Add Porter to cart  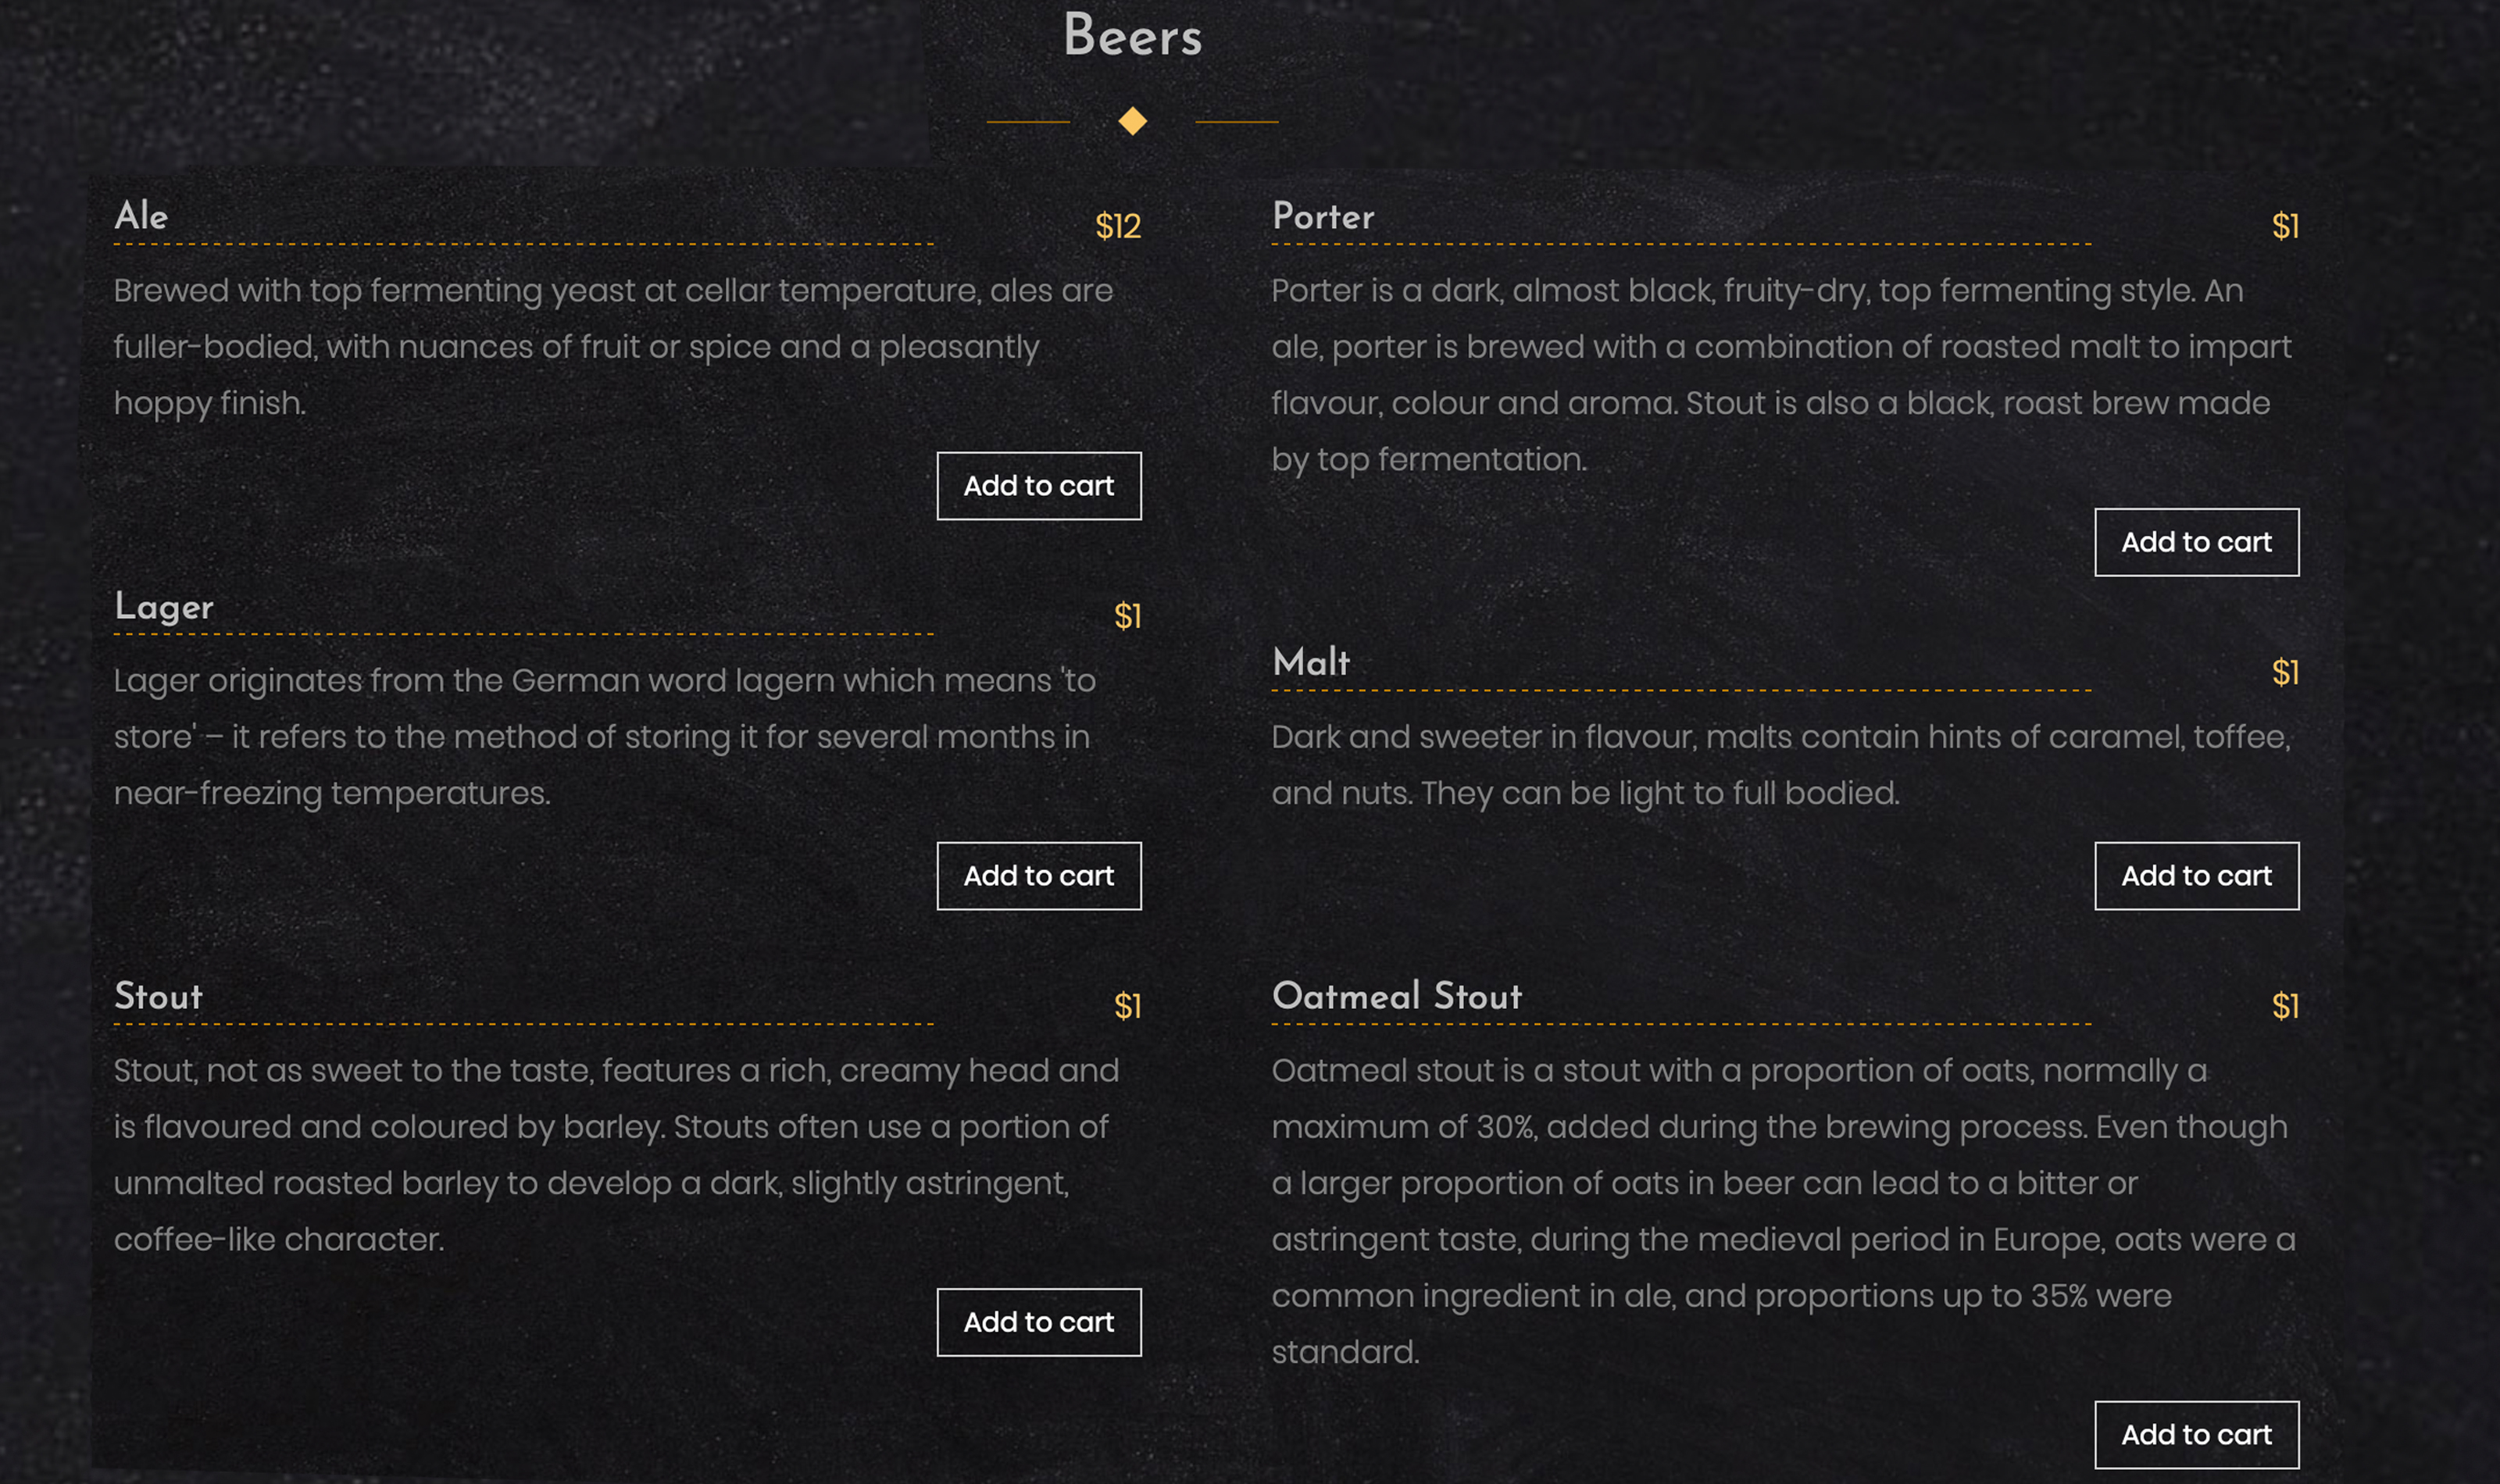point(2196,541)
